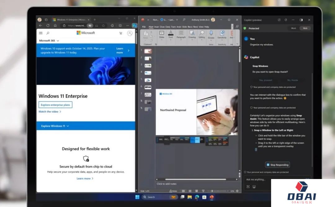
Task: Switch to the Design ribbon tab
Action: pos(168,27)
